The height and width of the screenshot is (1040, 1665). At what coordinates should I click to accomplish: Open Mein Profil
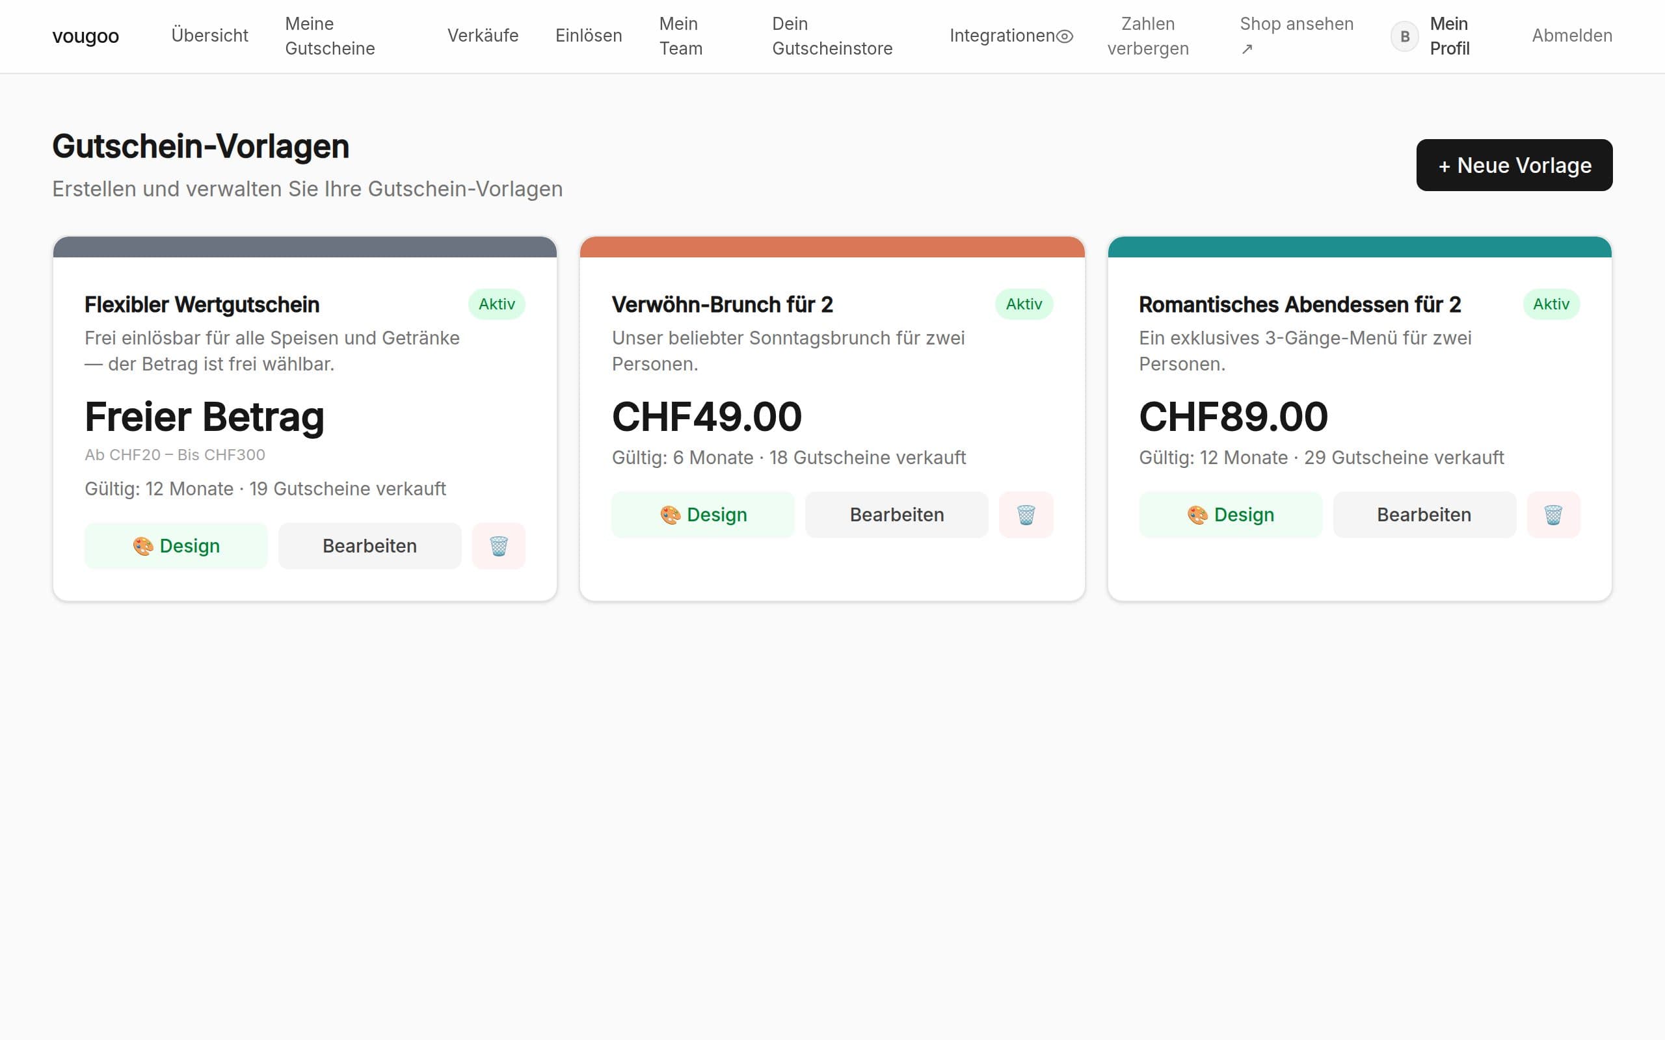(1449, 36)
